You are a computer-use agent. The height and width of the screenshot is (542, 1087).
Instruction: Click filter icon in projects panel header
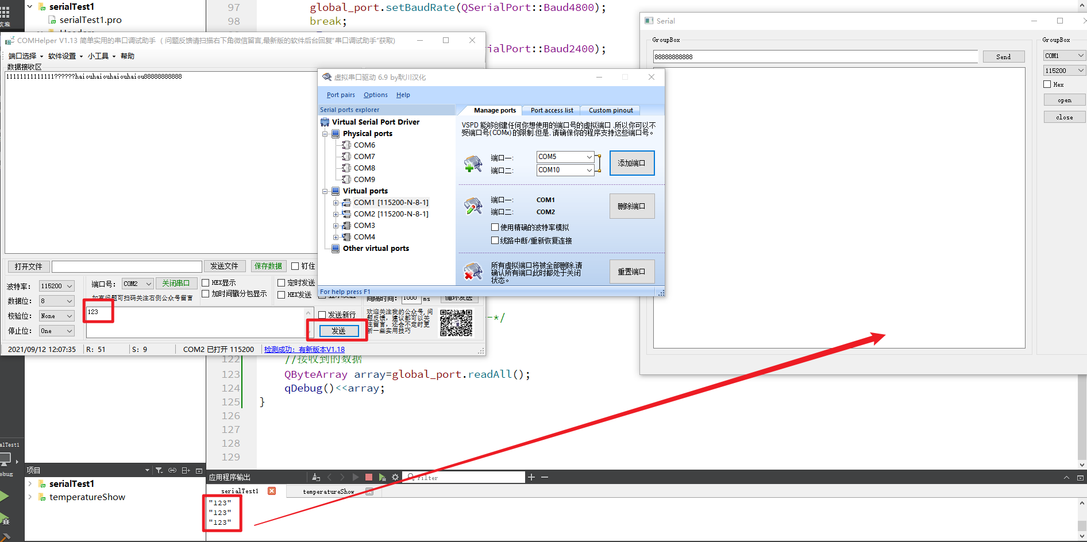(159, 470)
